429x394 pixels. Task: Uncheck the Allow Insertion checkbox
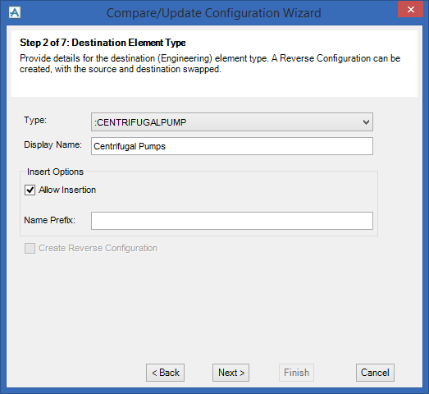[30, 190]
